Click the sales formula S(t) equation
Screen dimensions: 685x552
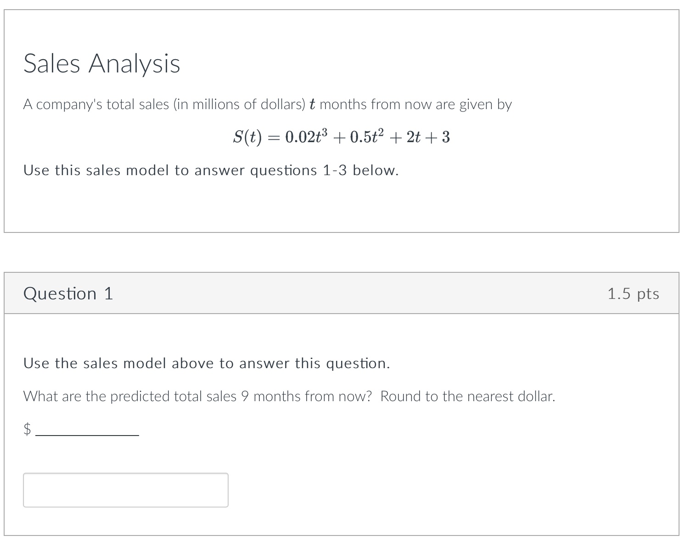(342, 136)
